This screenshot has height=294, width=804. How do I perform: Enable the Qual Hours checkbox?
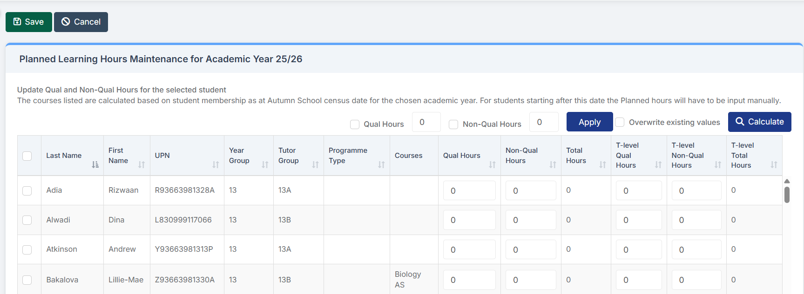[x=355, y=124]
